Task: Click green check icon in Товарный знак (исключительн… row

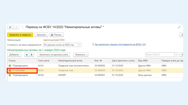Action: (x=10, y=66)
